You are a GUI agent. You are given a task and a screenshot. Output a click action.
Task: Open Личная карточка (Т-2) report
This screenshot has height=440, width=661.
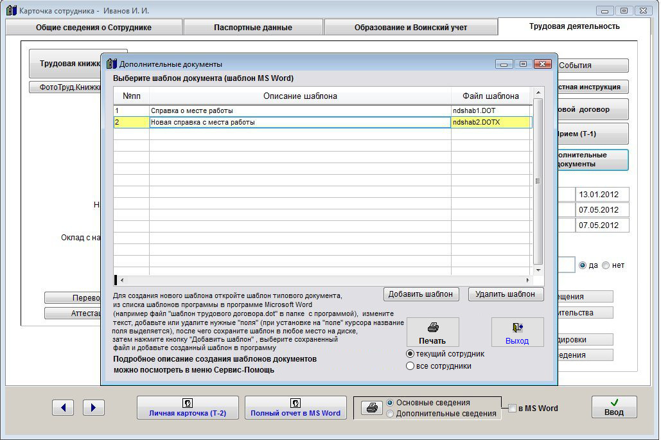(188, 408)
